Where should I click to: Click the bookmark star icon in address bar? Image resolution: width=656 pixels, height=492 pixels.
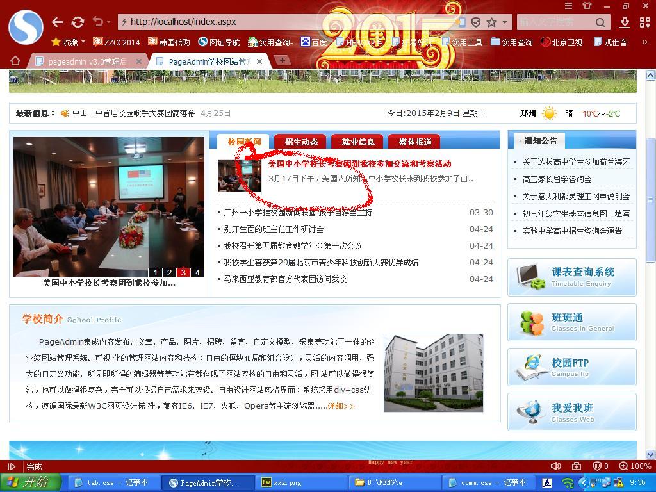point(491,22)
